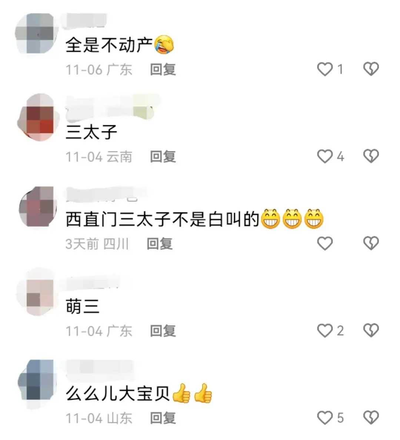Reply to the 三太子 comment from 云南
Image resolution: width=400 pixels, height=440 pixels.
tap(163, 157)
